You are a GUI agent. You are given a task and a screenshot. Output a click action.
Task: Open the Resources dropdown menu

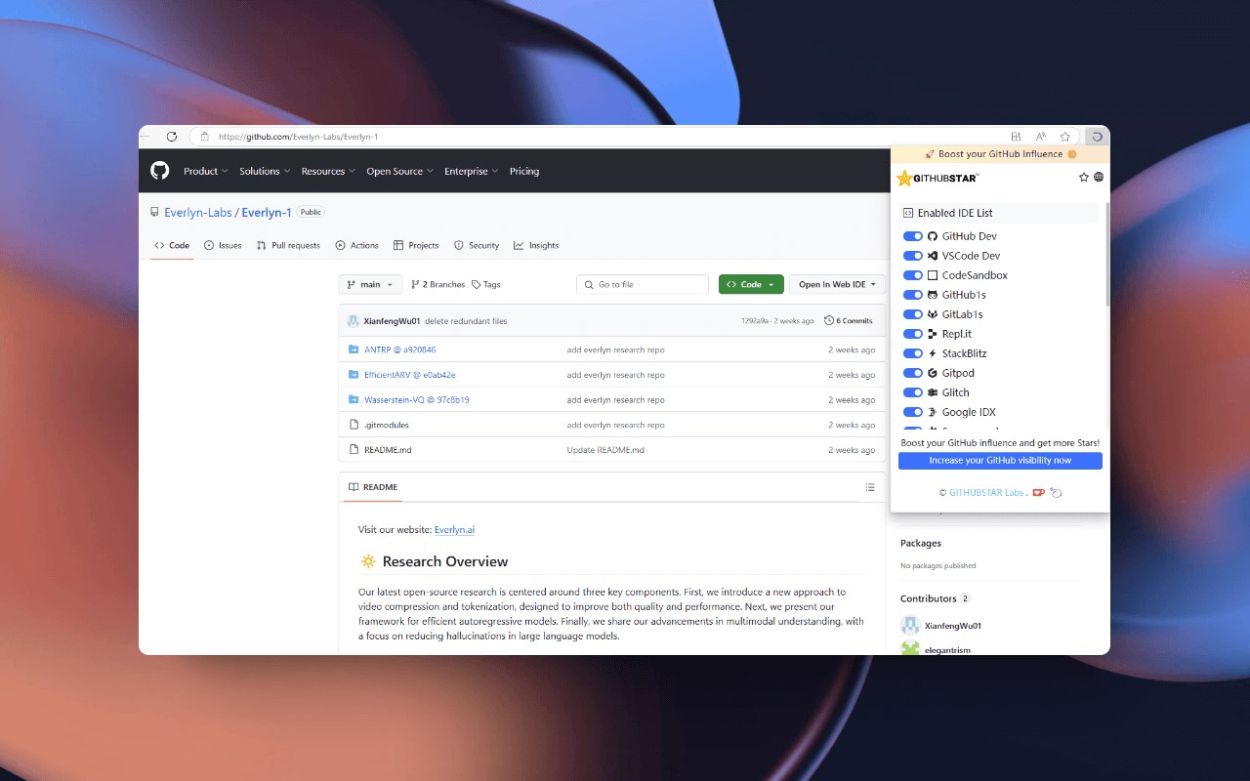pos(329,171)
